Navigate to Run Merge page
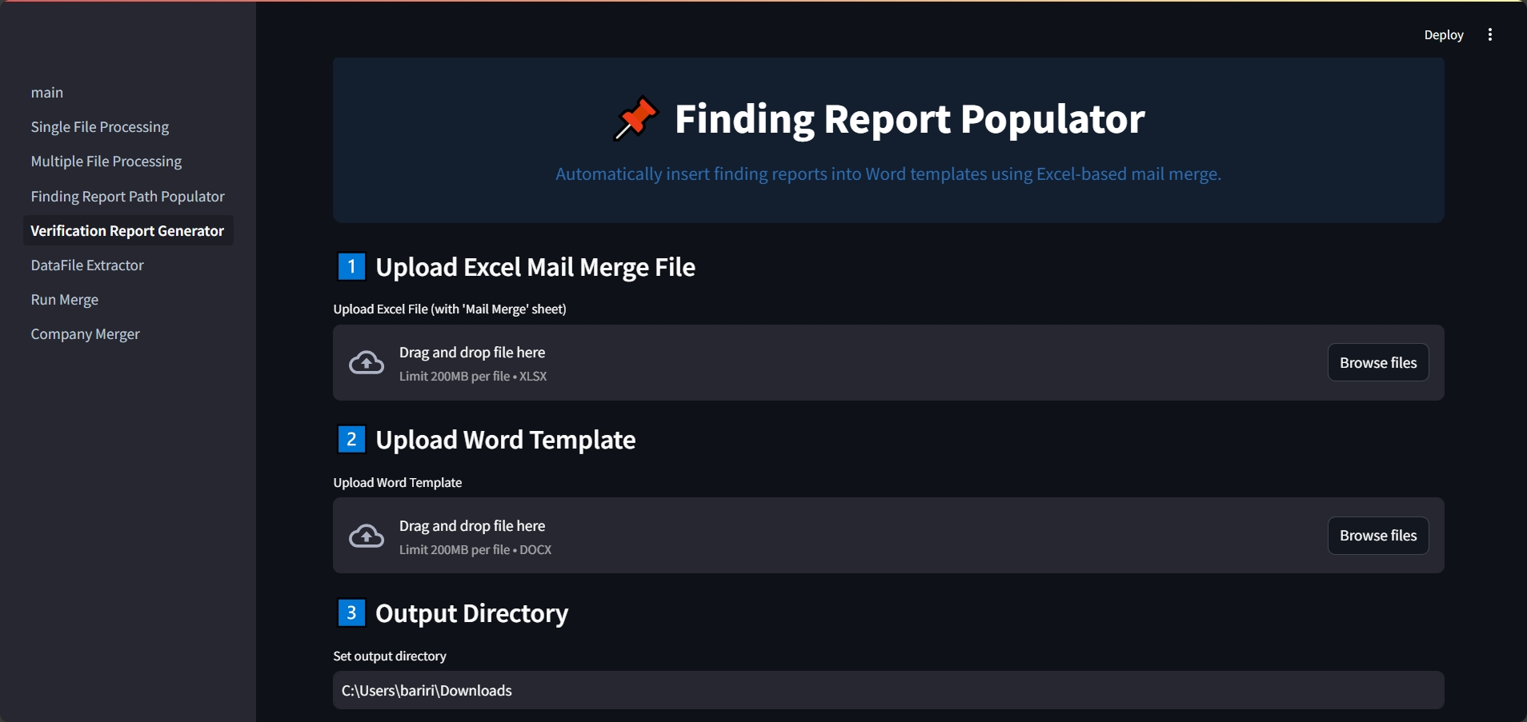 pos(65,300)
